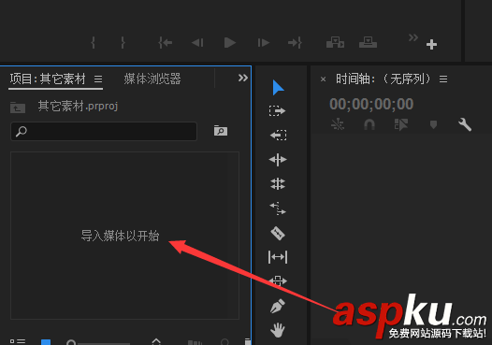
Task: Close the 时间轴 timeline panel
Action: click(x=323, y=79)
